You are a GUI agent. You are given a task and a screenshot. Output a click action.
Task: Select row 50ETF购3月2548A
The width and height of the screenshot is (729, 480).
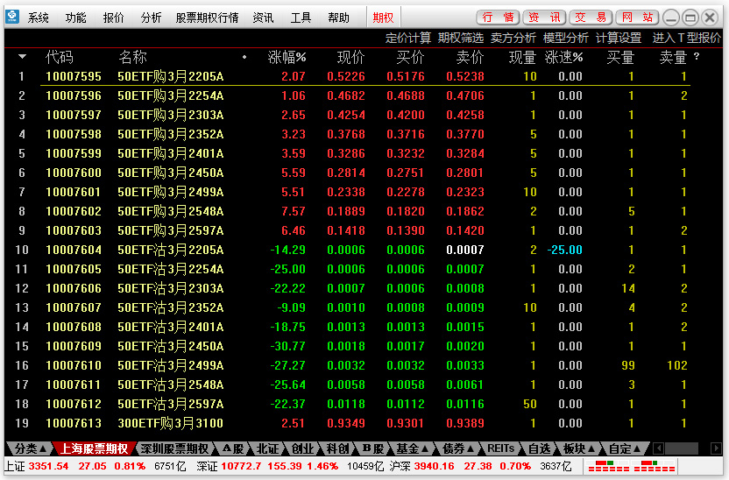[365, 211]
